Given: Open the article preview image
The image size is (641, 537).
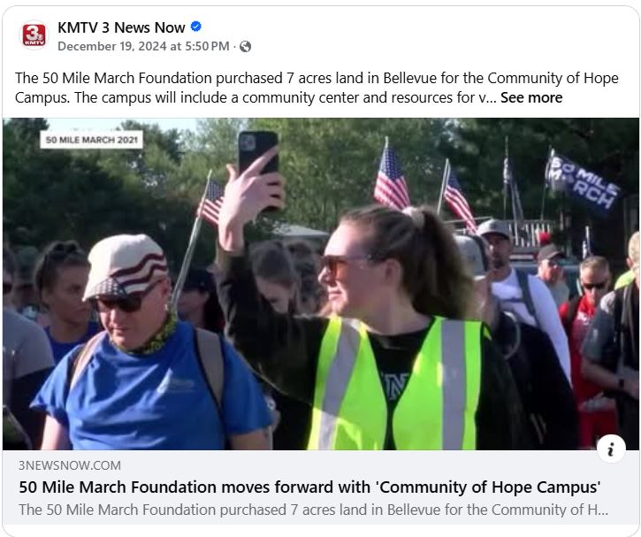Looking at the screenshot, I should [320, 284].
